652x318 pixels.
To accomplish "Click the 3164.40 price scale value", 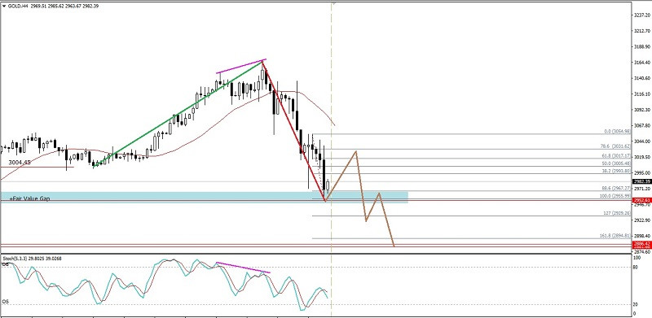I will pyautogui.click(x=641, y=63).
